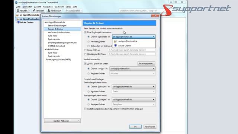Image resolution: width=238 pixels, height=134 pixels.
Task: Select S/MIME-Sicherheit item
Action: [56, 46]
